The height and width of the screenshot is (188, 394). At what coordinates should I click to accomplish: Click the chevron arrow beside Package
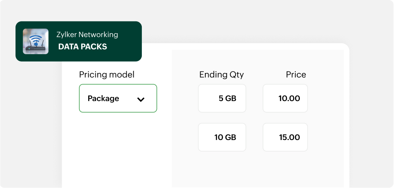(x=141, y=99)
